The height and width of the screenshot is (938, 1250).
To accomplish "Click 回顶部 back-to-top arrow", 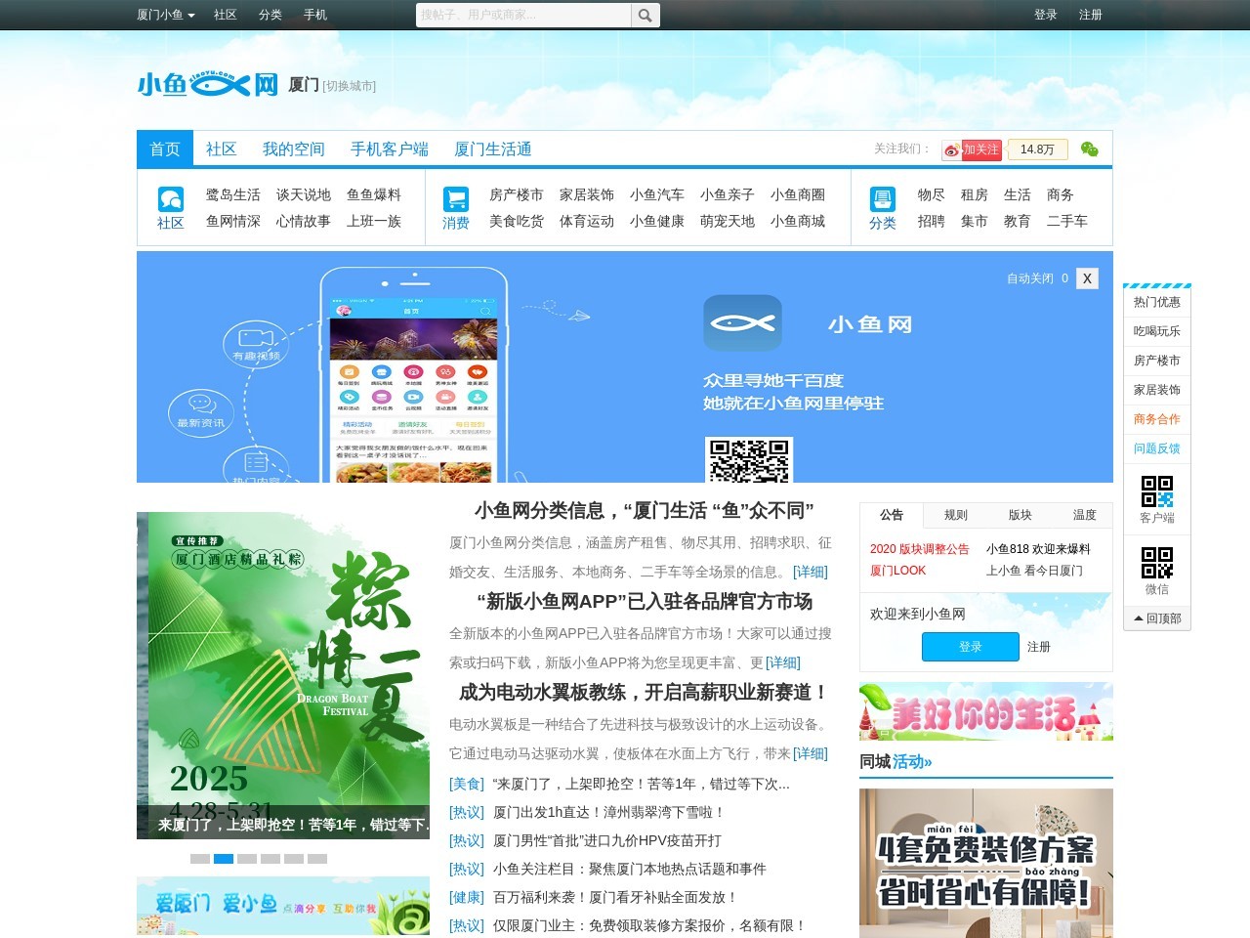I will coord(1157,618).
